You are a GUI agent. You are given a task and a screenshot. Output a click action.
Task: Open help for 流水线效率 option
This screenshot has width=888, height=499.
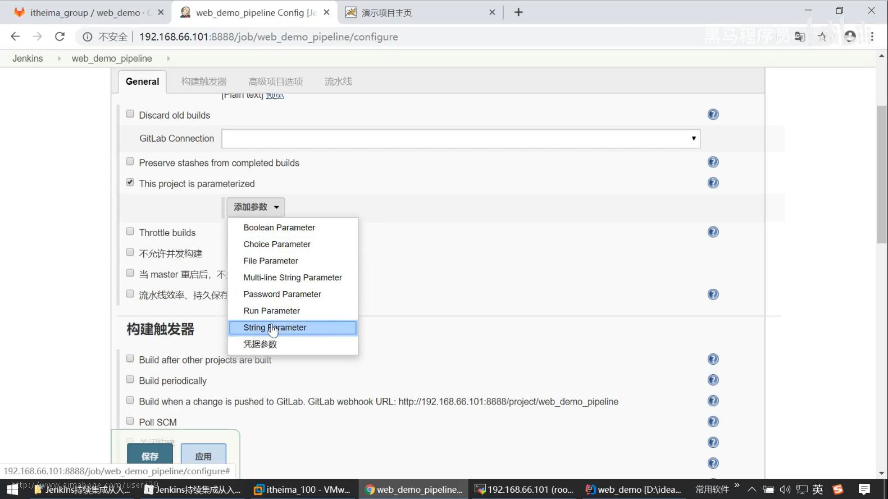pyautogui.click(x=713, y=294)
